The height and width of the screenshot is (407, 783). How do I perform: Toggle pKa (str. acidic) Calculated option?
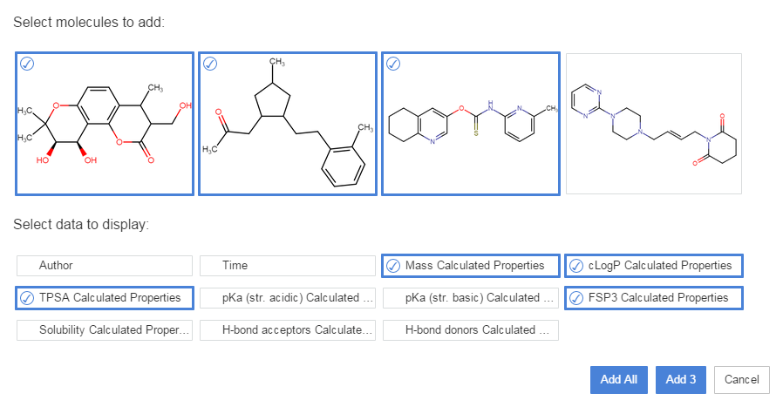288,298
